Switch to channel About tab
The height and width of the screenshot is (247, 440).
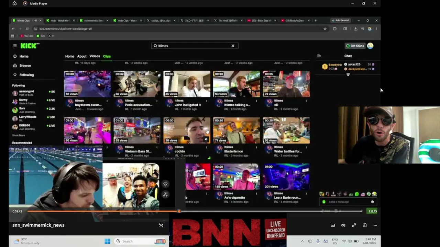(x=82, y=56)
